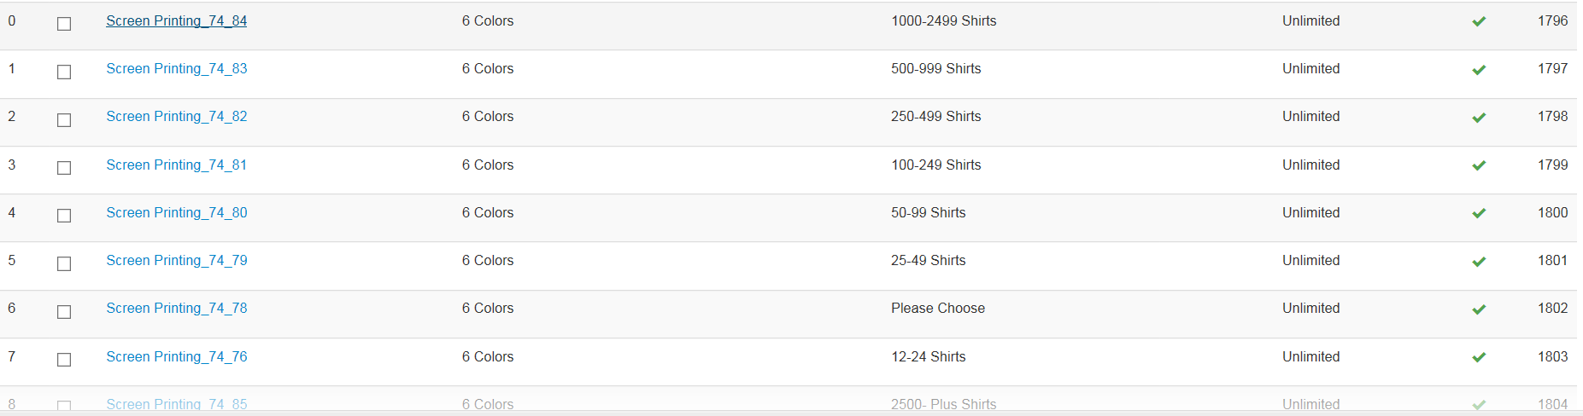Screen dimensions: 1583x416
Task: Toggle green checkmark in row ID 1800
Action: click(x=1479, y=213)
